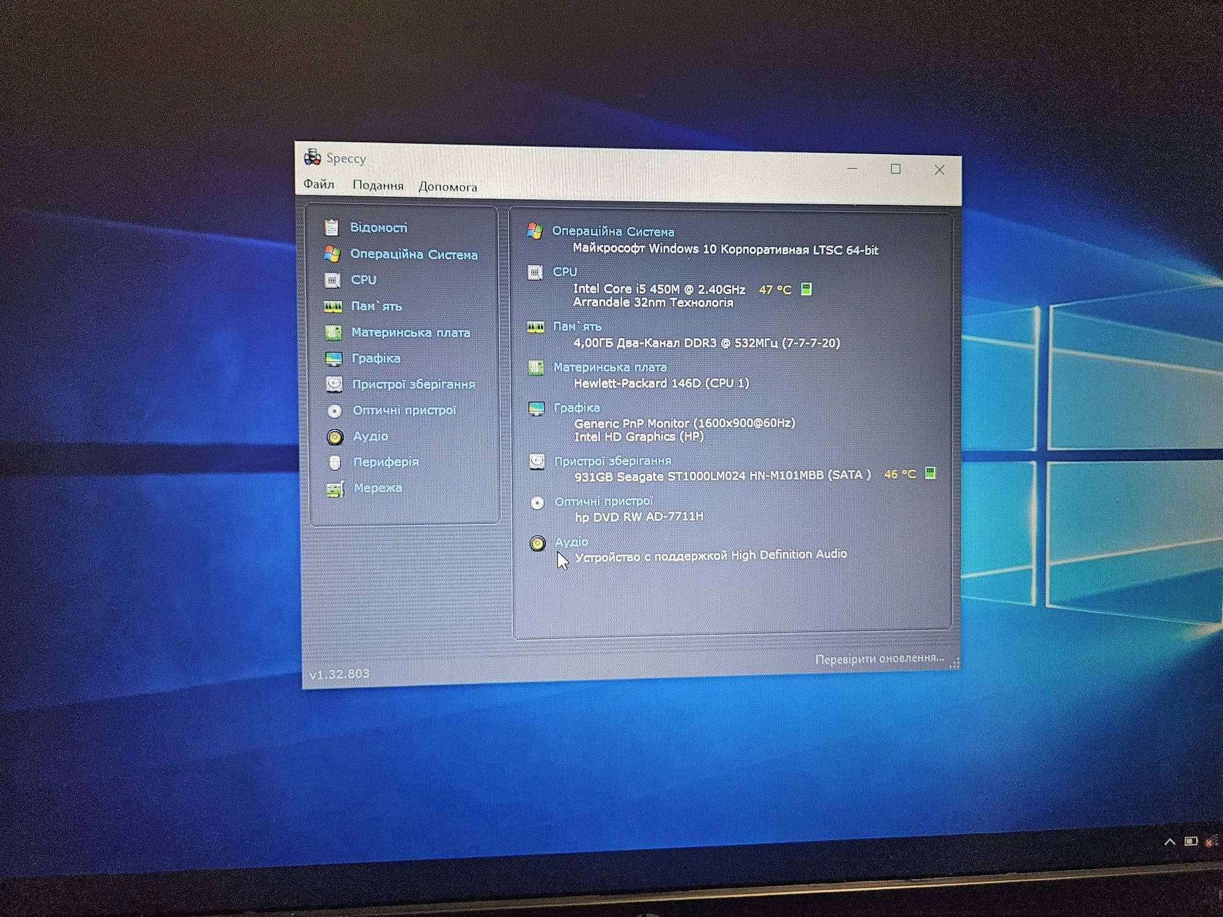Click the disc icon beside sidebar Оптичні пристрої

pyautogui.click(x=334, y=411)
